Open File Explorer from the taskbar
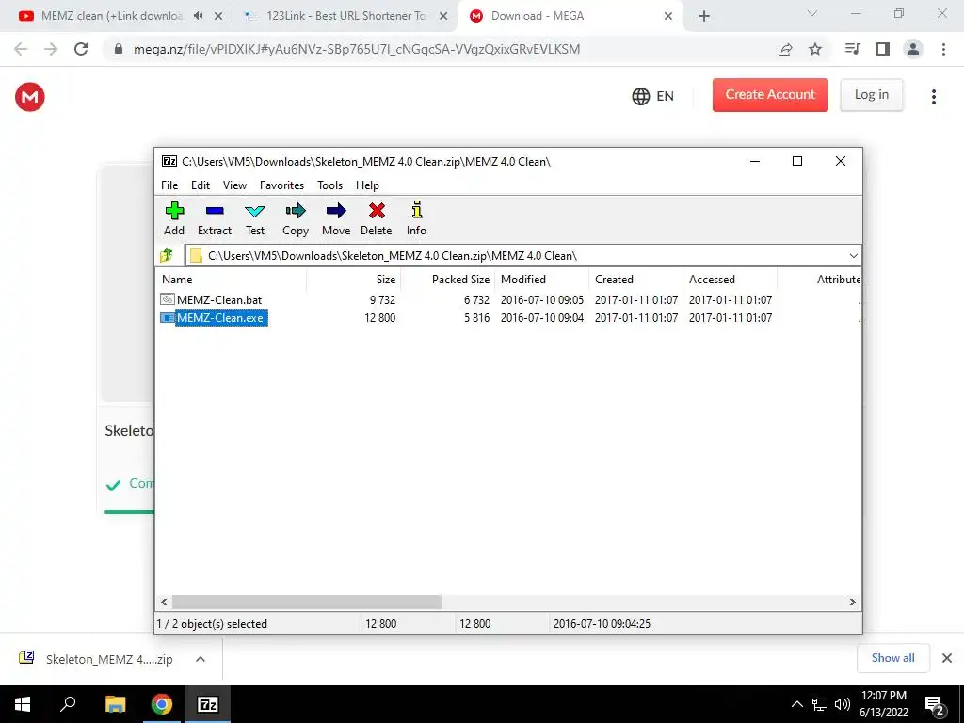The height and width of the screenshot is (723, 964). [115, 704]
